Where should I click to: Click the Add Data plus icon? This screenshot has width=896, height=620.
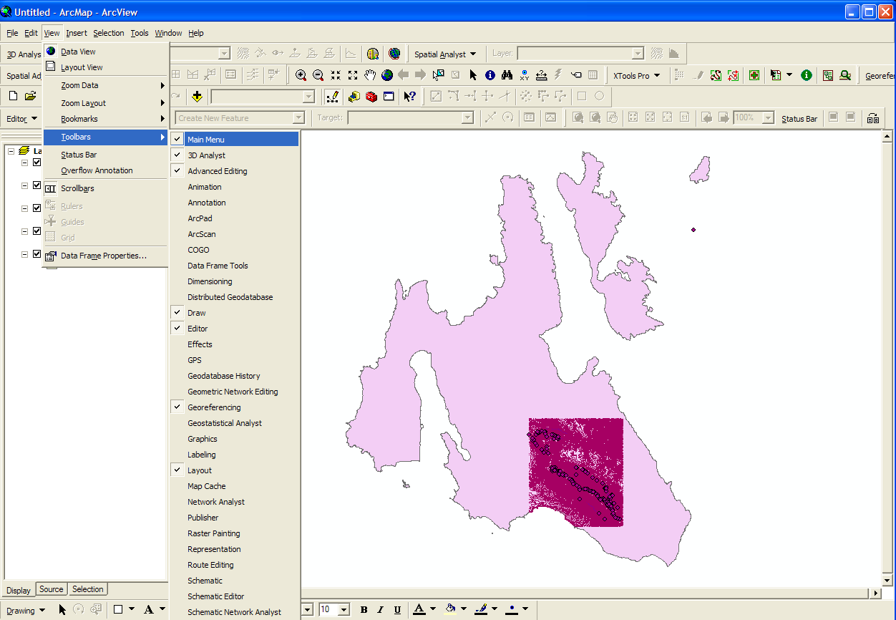tap(198, 97)
